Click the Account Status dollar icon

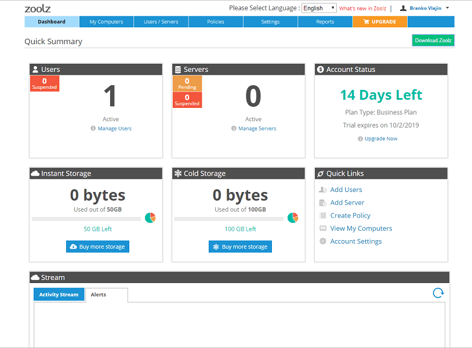click(x=321, y=70)
